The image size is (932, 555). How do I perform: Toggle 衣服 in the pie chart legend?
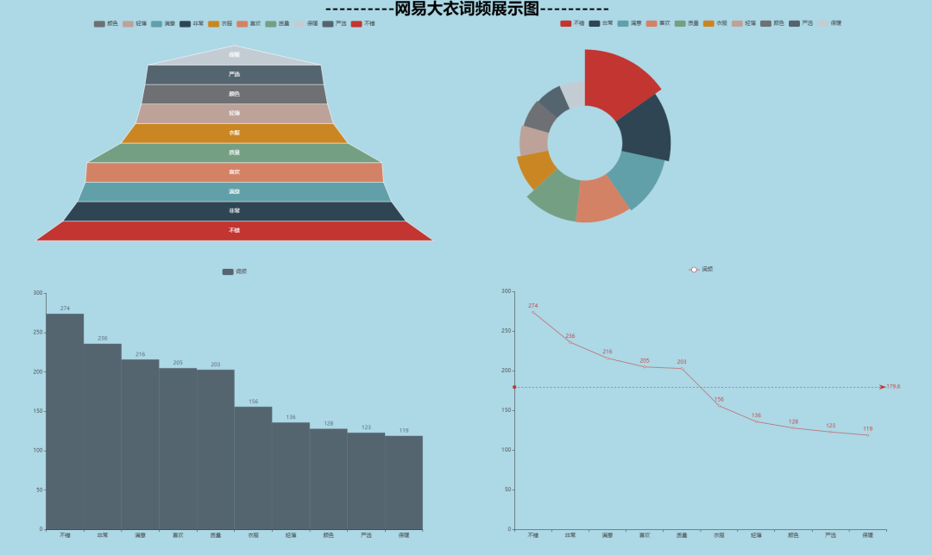715,23
